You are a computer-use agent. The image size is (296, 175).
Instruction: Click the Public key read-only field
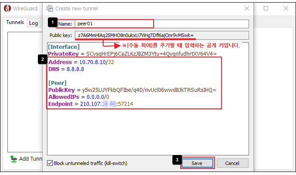(161, 35)
